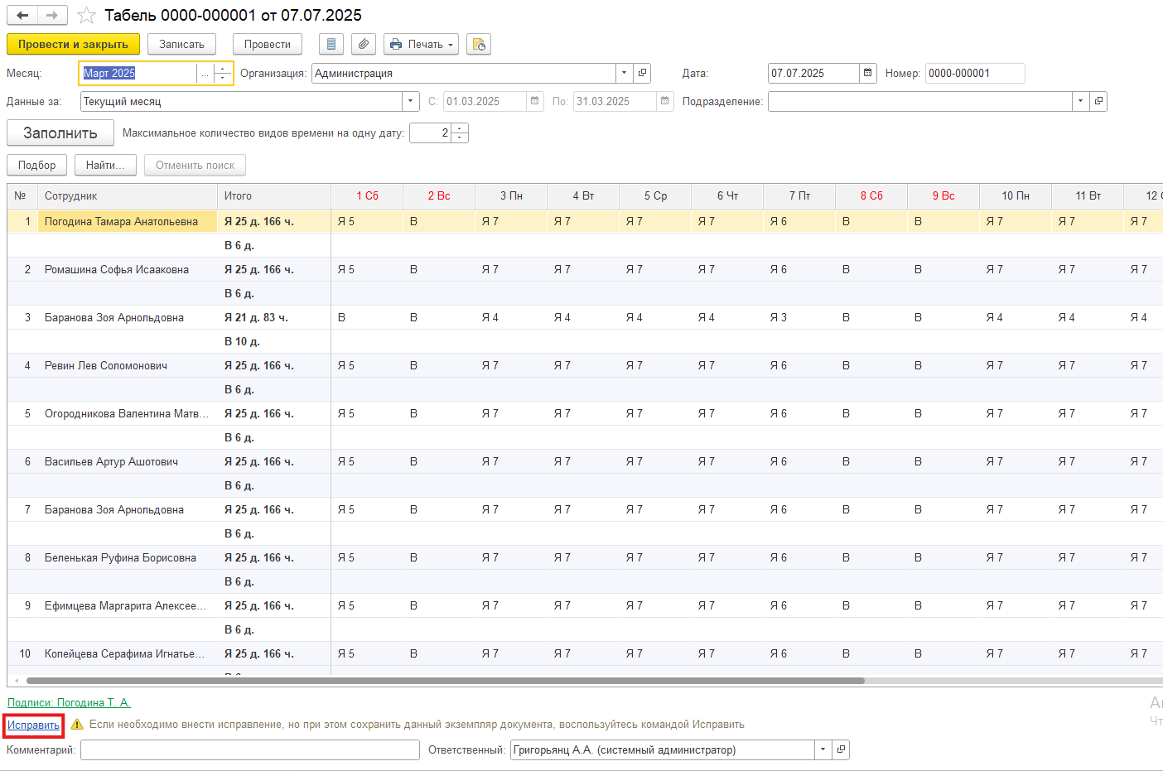Open month selection with the ellipsis button
1163x771 pixels.
(x=205, y=74)
